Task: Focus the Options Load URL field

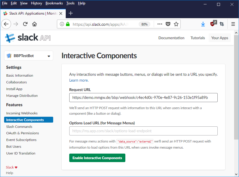Action: pos(143,131)
